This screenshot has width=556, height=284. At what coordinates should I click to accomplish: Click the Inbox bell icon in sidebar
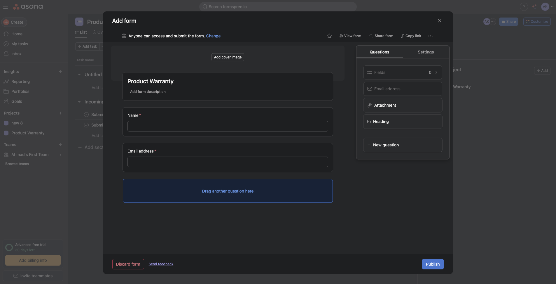coord(6,54)
